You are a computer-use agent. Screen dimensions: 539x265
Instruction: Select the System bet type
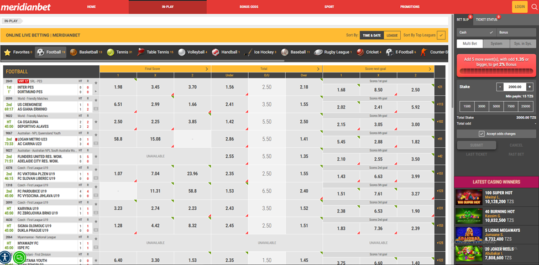[496, 44]
